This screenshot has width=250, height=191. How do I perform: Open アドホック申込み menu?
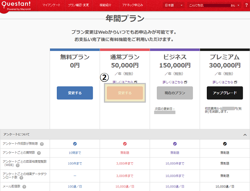point(133,5)
